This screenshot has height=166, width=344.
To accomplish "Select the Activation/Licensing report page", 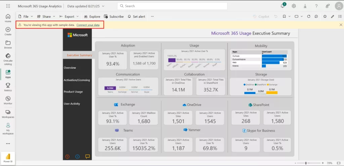I will point(77,80).
